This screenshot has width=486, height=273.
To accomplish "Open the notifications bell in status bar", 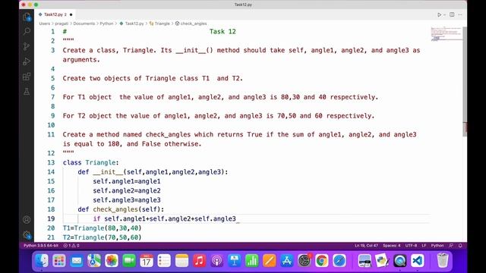I will (x=460, y=246).
